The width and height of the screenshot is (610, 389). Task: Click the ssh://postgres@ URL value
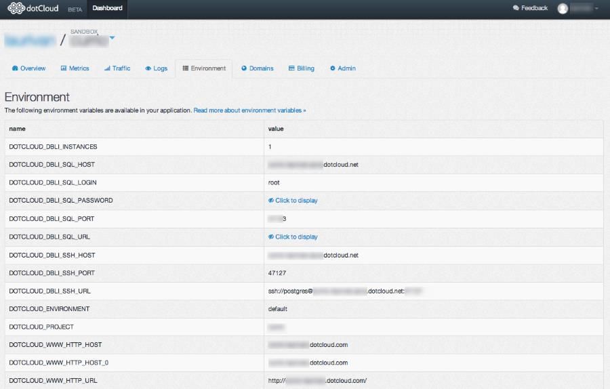click(x=345, y=291)
